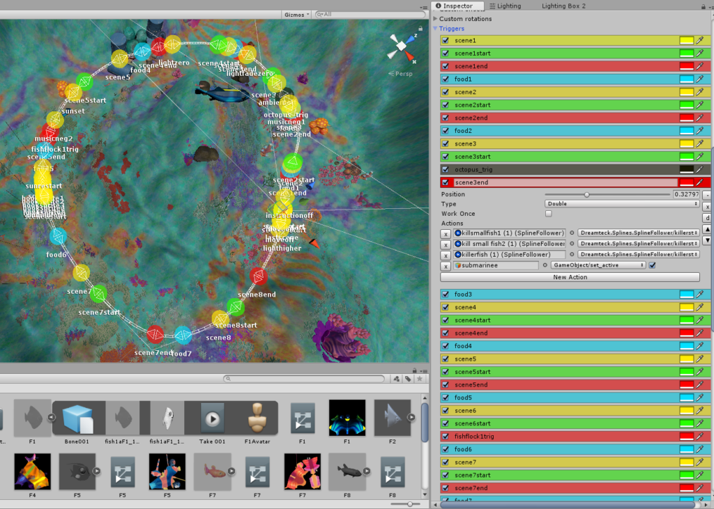Select the F8 animator controller asset
The height and width of the screenshot is (509, 714).
(x=392, y=472)
